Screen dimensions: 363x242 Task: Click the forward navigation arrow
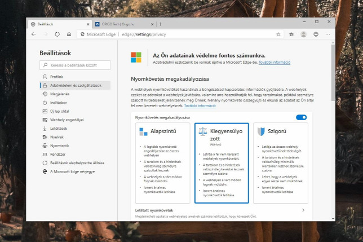(45, 34)
